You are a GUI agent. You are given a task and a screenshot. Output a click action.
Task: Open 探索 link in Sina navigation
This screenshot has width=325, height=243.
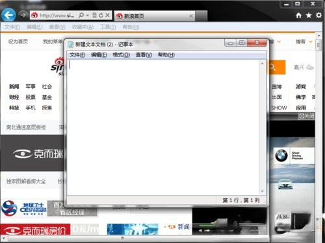pyautogui.click(x=47, y=108)
